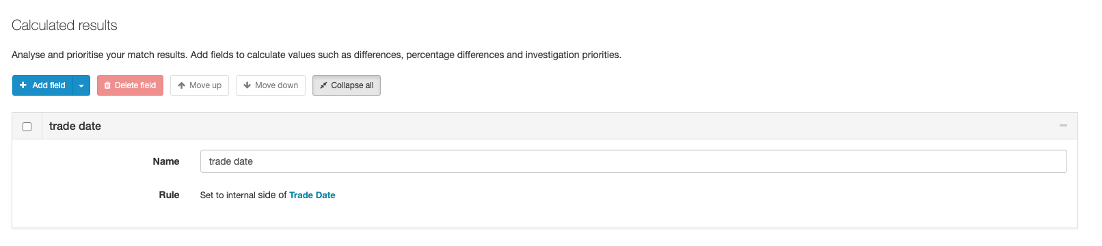This screenshot has width=1102, height=246.
Task: Click the plus icon on Add field
Action: (23, 85)
